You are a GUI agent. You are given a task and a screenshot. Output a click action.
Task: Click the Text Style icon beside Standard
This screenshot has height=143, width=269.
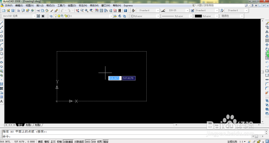pyautogui.click(x=133, y=10)
